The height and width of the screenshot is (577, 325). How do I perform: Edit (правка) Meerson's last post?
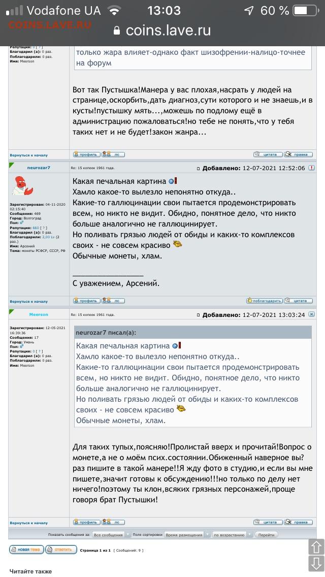point(299,522)
